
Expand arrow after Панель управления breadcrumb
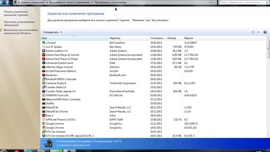pos(47,3)
